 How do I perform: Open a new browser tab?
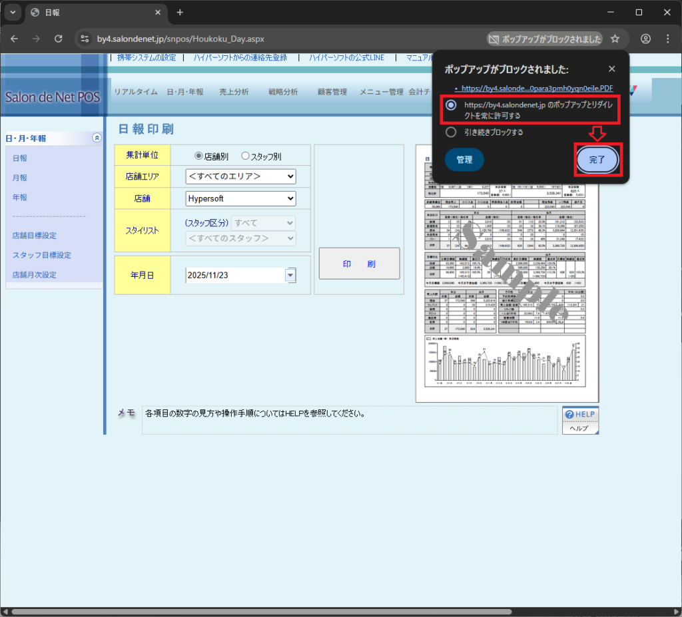(180, 13)
